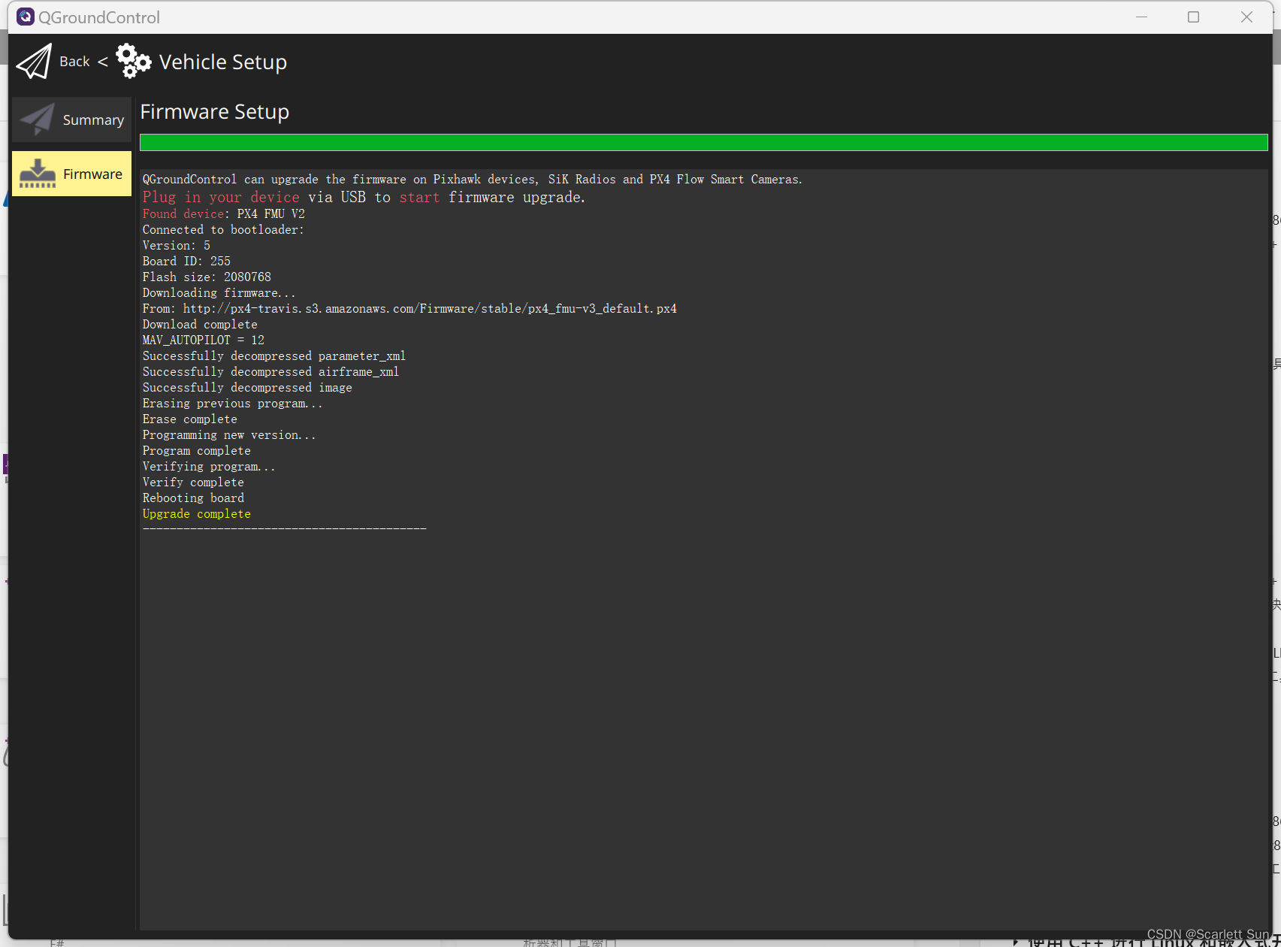This screenshot has height=947, width=1281.
Task: Click the green firmware progress bar
Action: click(704, 143)
